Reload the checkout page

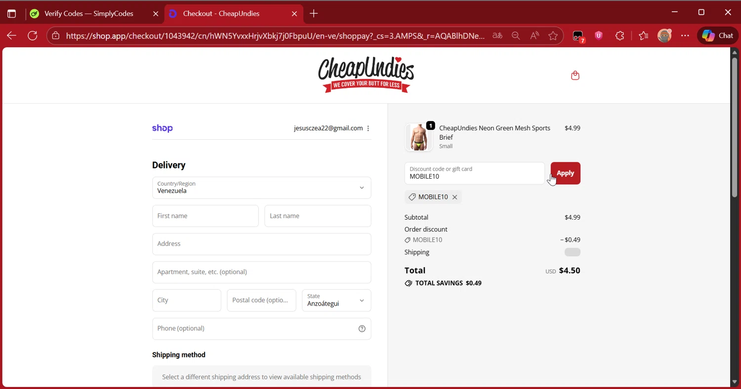click(33, 36)
